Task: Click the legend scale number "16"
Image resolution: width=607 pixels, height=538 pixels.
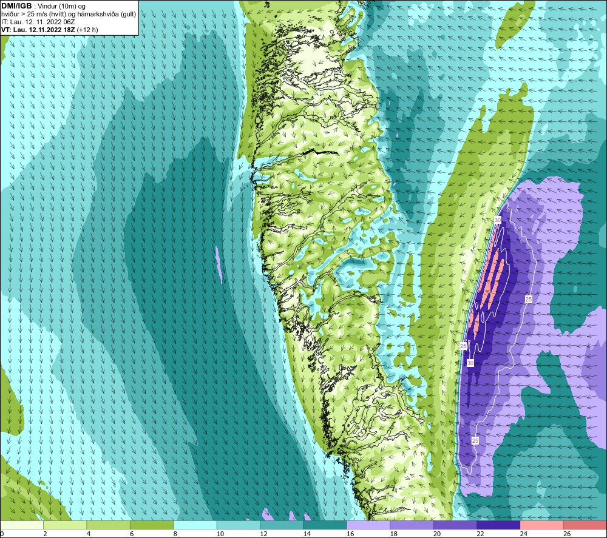Action: point(350,534)
